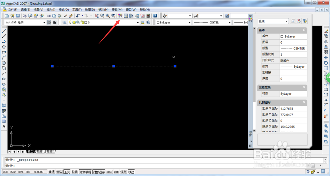Open the 修改(M) menu
330x176 pixels.
point(117,10)
